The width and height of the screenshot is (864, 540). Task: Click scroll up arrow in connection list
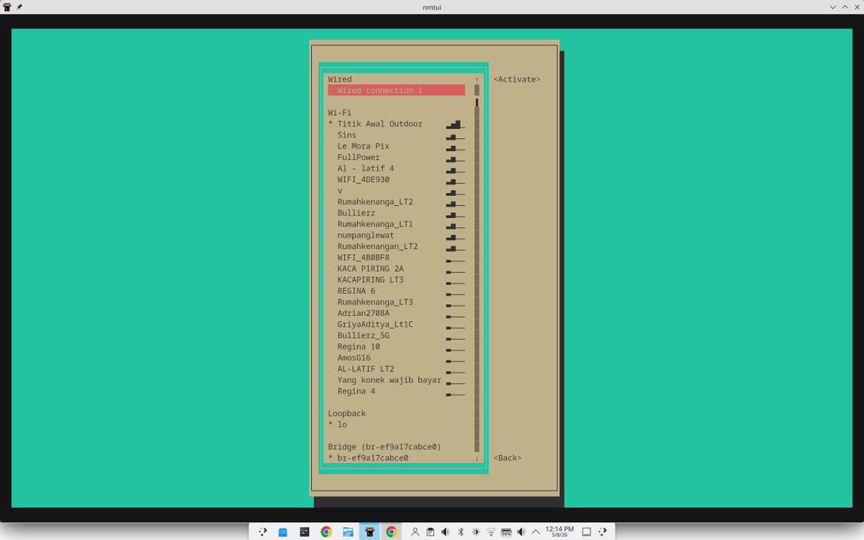coord(477,79)
